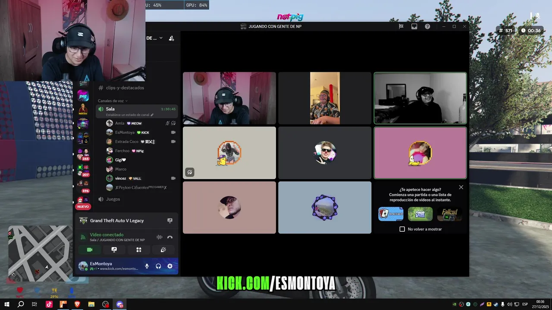This screenshot has width=552, height=310.
Task: Focus the pink participant avatar tile
Action: point(420,153)
